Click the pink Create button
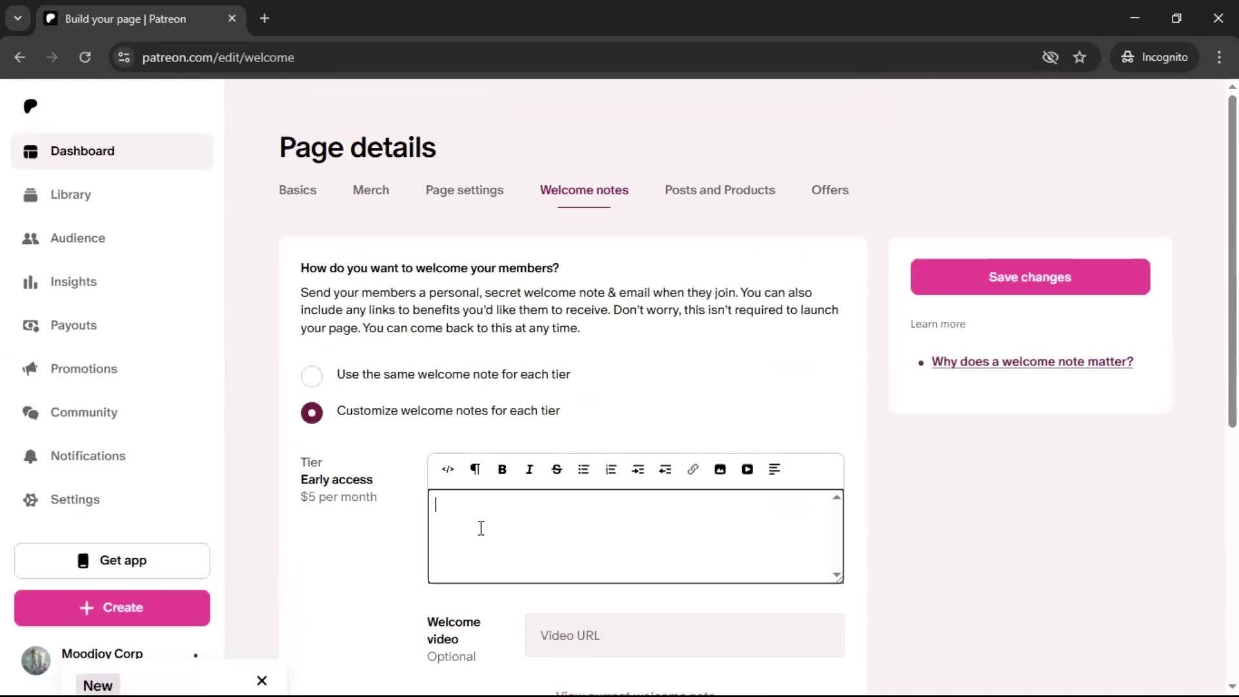 click(x=112, y=608)
